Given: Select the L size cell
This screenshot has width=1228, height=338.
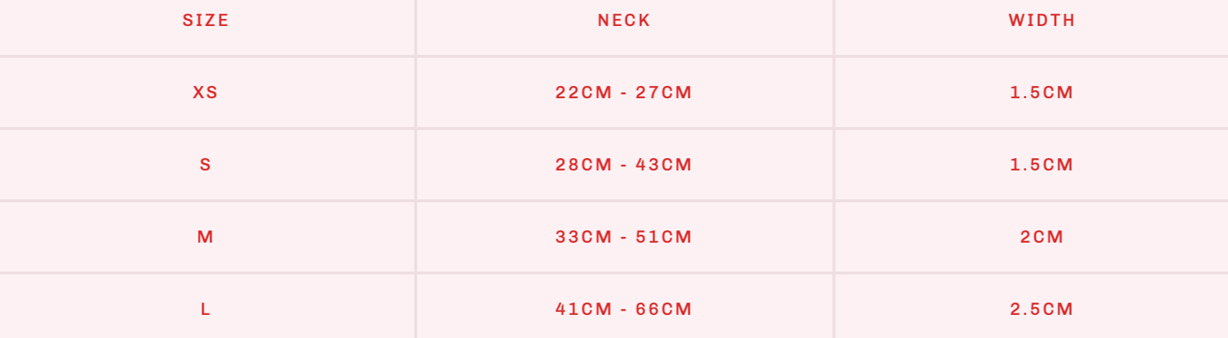Looking at the screenshot, I should (206, 309).
